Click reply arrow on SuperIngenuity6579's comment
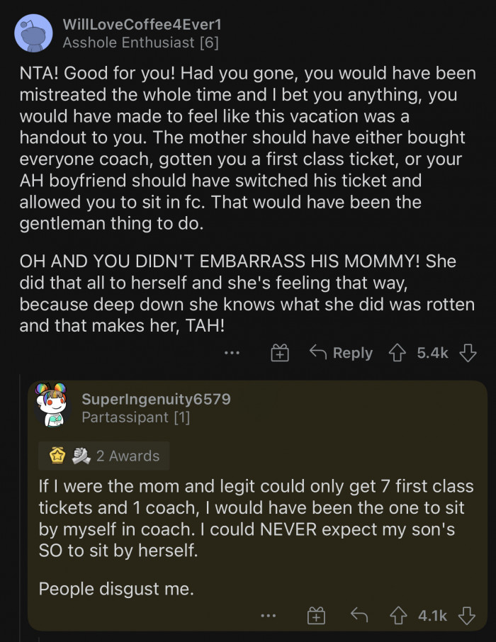The height and width of the screenshot is (642, 496). point(359,616)
